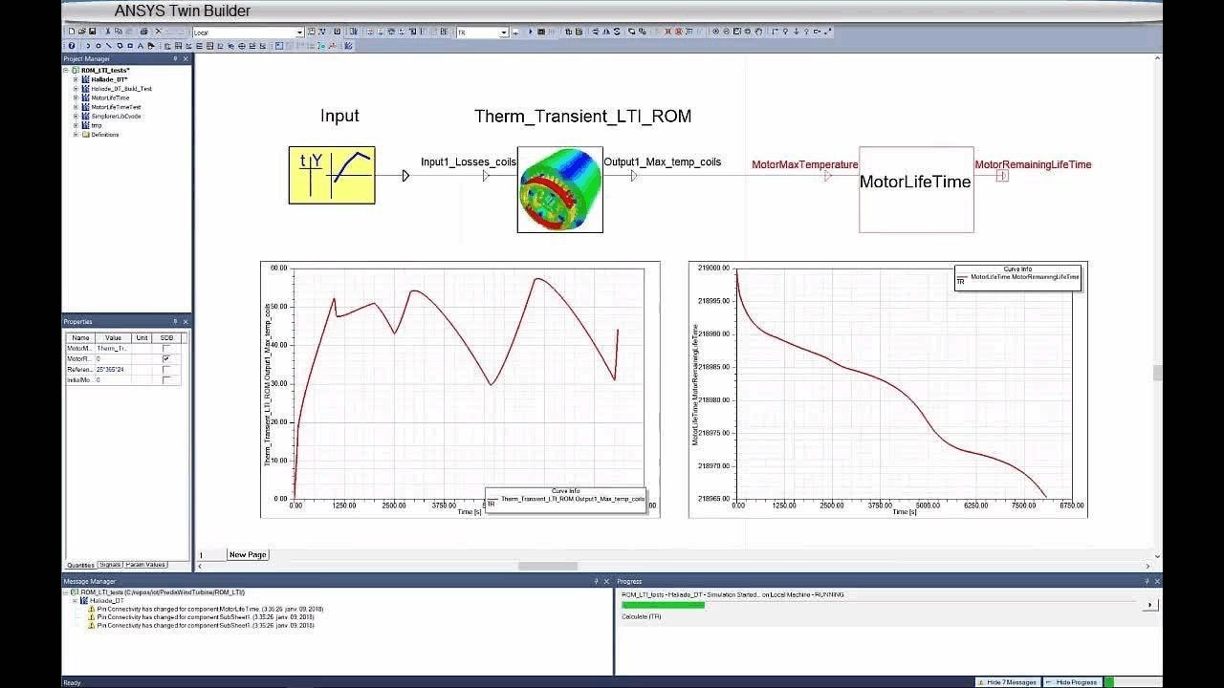Click the Cut scissors icon

108,32
